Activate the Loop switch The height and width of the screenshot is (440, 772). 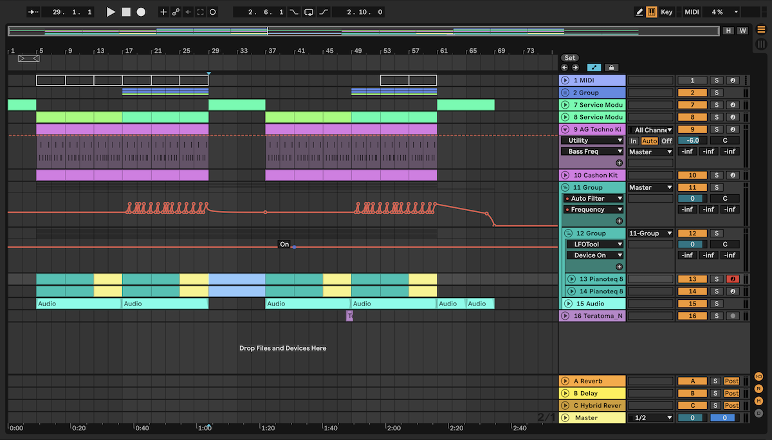[309, 12]
